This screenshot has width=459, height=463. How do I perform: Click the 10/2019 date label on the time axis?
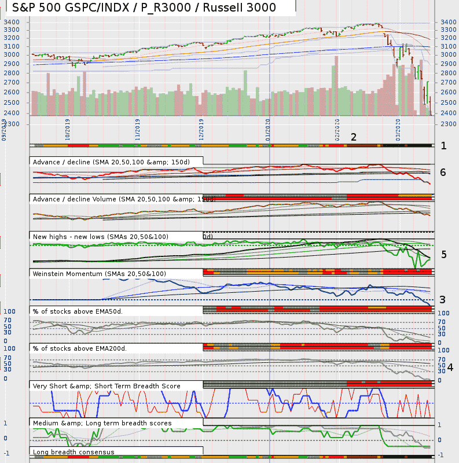tap(68, 130)
